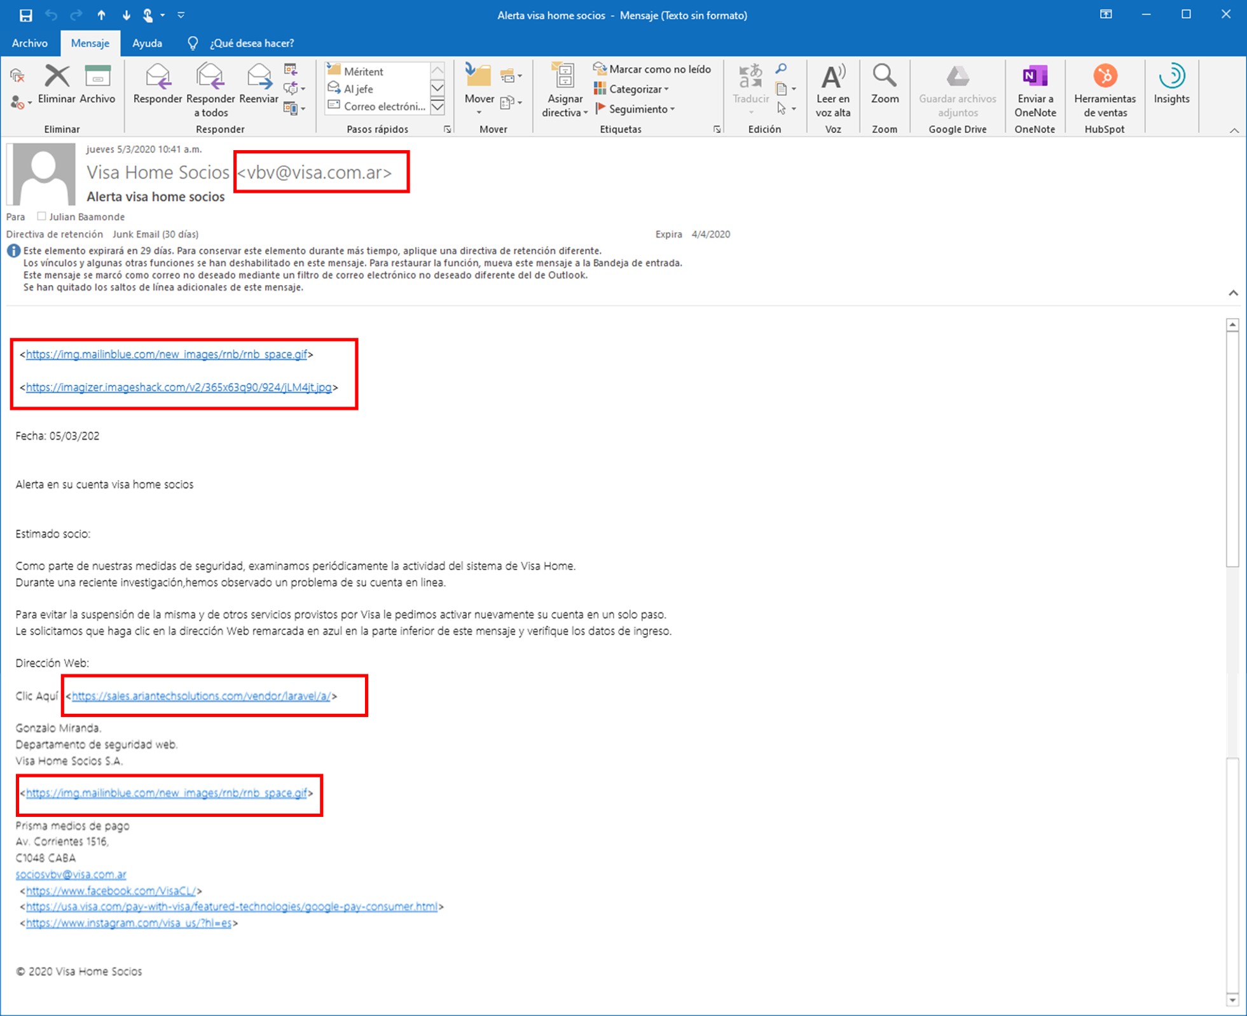Open the Ayuda tab
Screen dimensions: 1247x1016
pyautogui.click(x=147, y=43)
